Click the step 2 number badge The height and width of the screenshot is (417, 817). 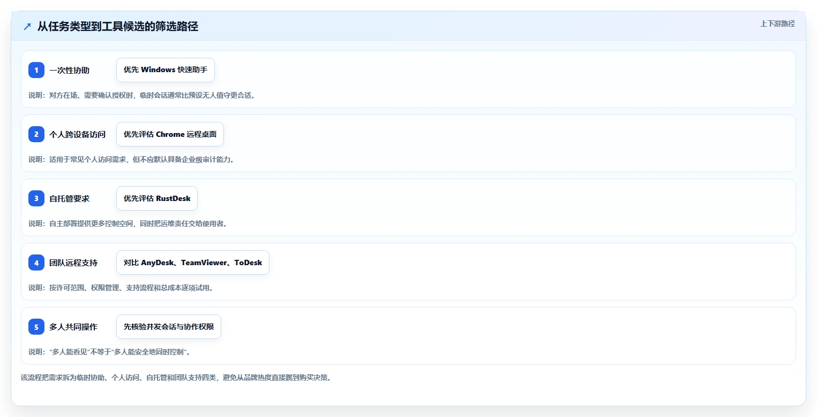click(x=36, y=134)
